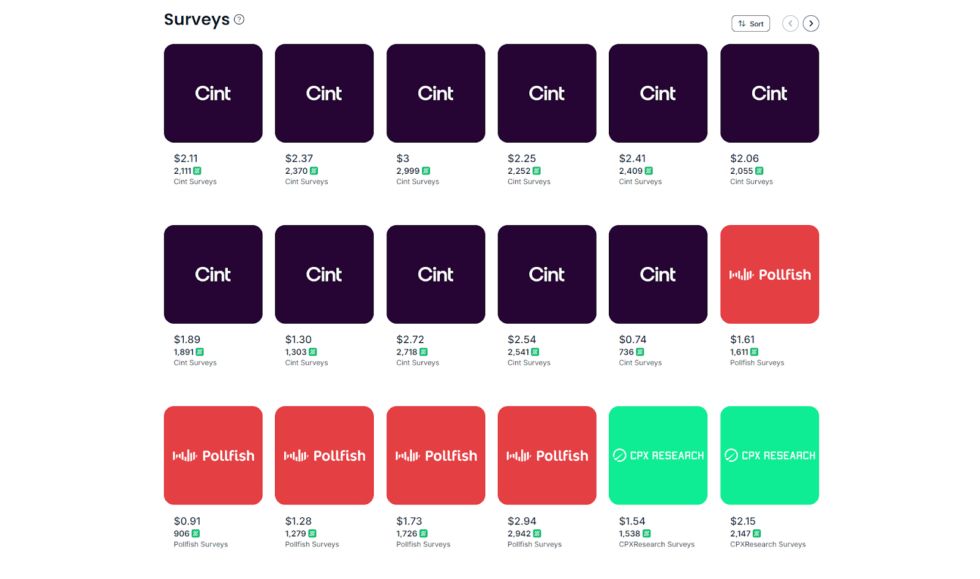Click "Pollfish Surveys" label under $1.28
The width and height of the screenshot is (980, 579).
click(312, 545)
